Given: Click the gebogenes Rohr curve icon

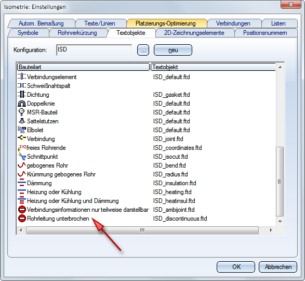Looking at the screenshot, I should [22, 165].
